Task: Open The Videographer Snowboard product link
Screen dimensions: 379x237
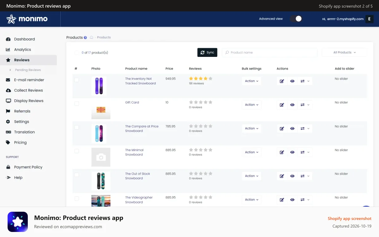Action: (139, 200)
